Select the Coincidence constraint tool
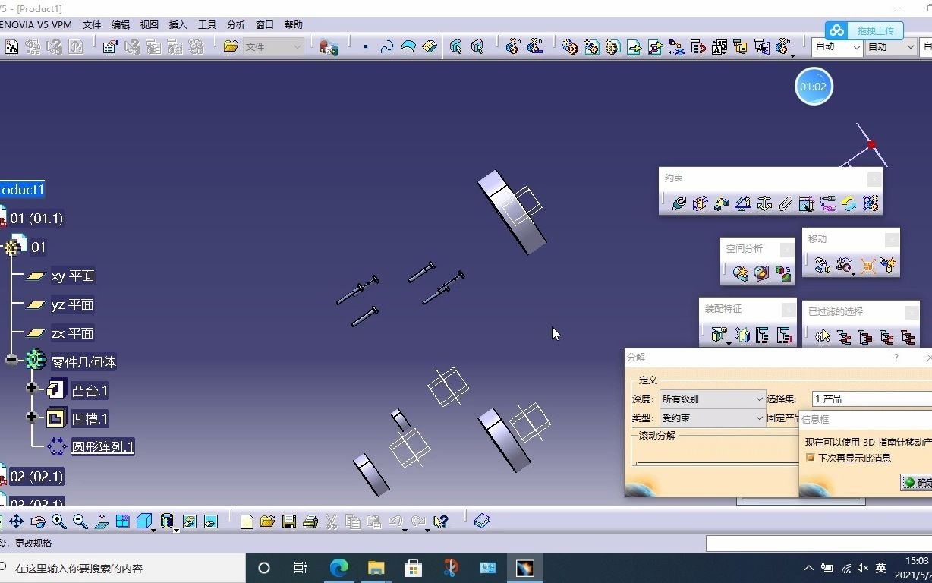The width and height of the screenshot is (932, 583). (x=679, y=203)
